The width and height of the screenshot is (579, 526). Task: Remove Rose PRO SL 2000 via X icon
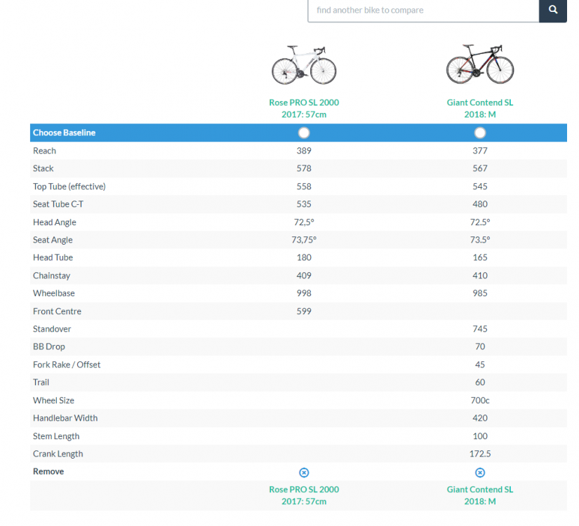click(304, 473)
